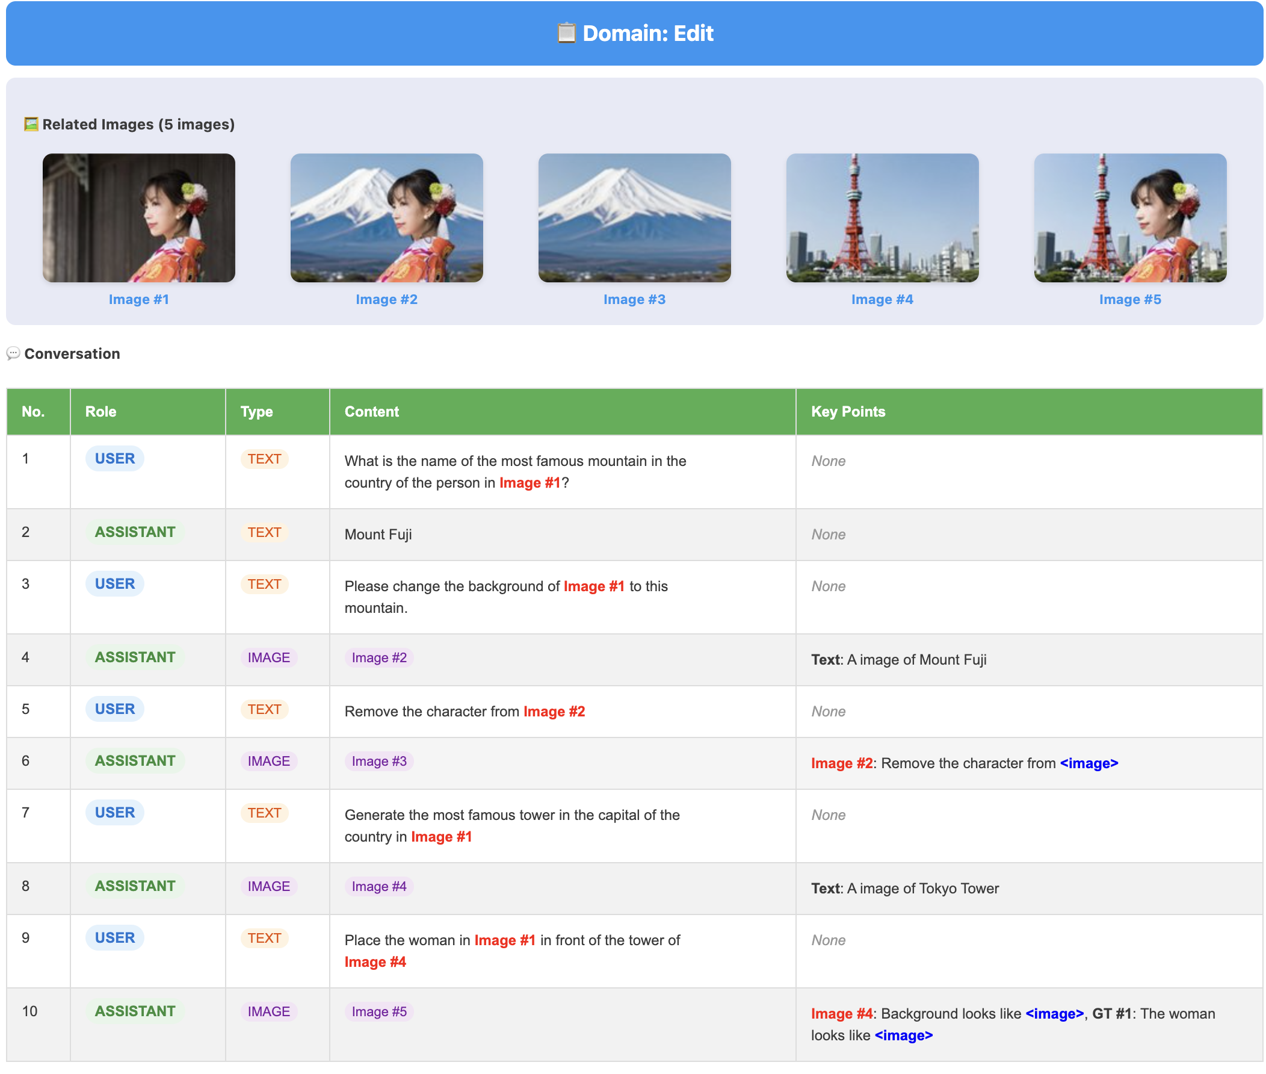Click the USER badge in row 1
This screenshot has height=1074, width=1266.
[114, 459]
